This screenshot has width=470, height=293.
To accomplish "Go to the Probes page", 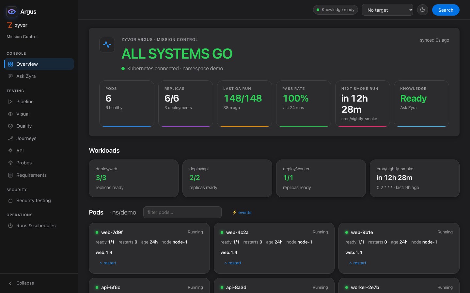I will coord(39,163).
